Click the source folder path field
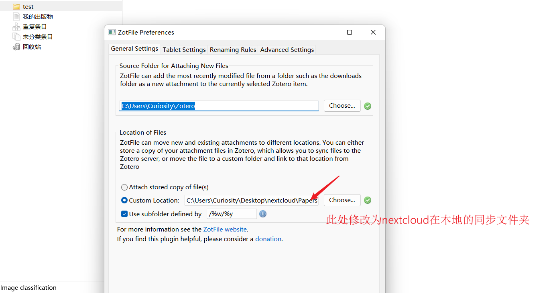The image size is (551, 293). click(x=219, y=106)
